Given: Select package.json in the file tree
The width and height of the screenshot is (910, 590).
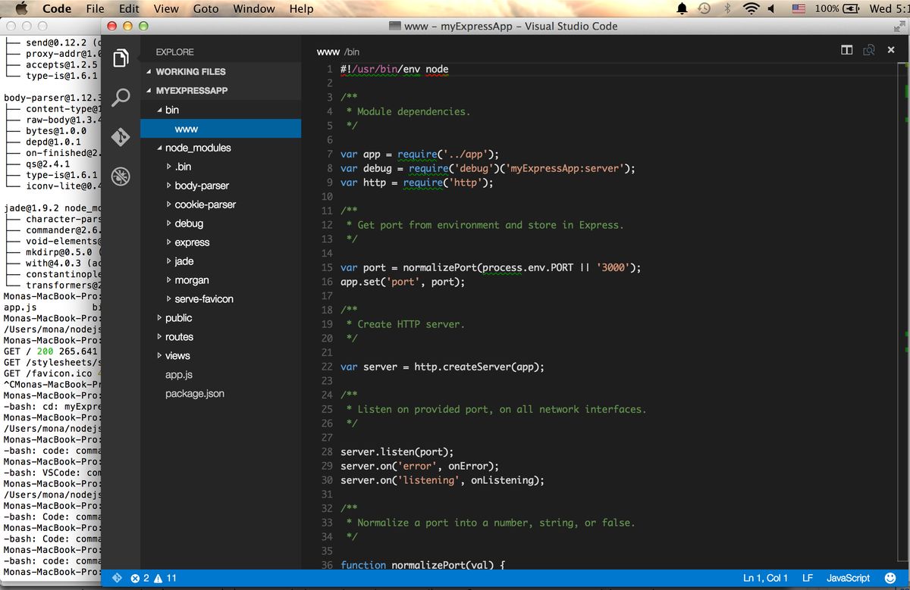Looking at the screenshot, I should pos(194,394).
